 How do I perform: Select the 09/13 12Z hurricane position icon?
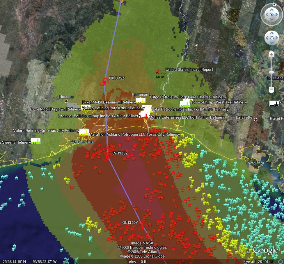(x=103, y=82)
